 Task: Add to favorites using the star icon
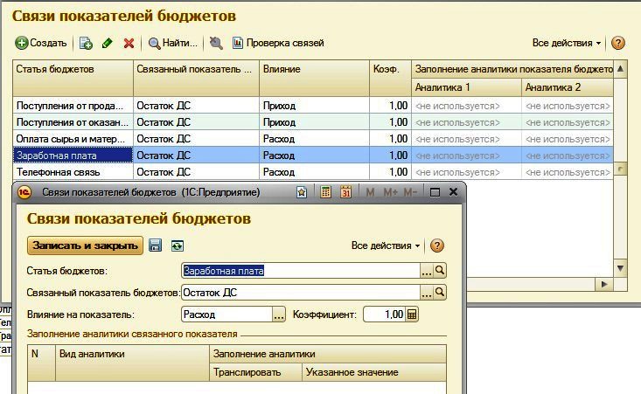click(x=302, y=191)
